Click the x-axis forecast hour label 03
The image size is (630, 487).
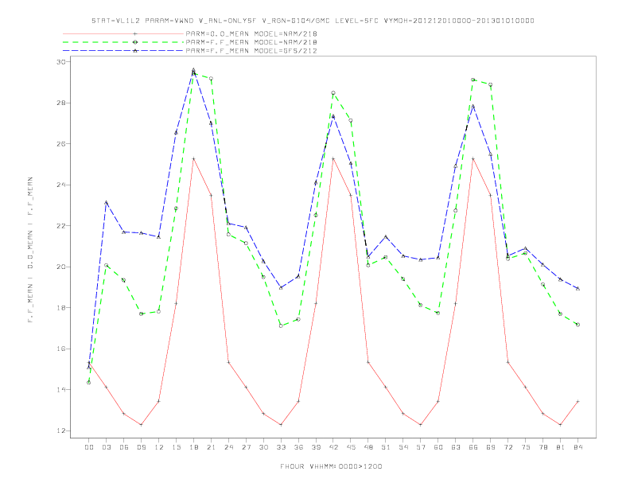[x=107, y=447]
